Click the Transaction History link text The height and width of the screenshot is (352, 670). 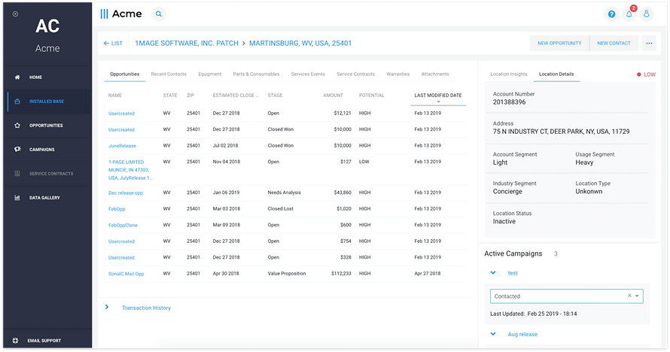146,308
